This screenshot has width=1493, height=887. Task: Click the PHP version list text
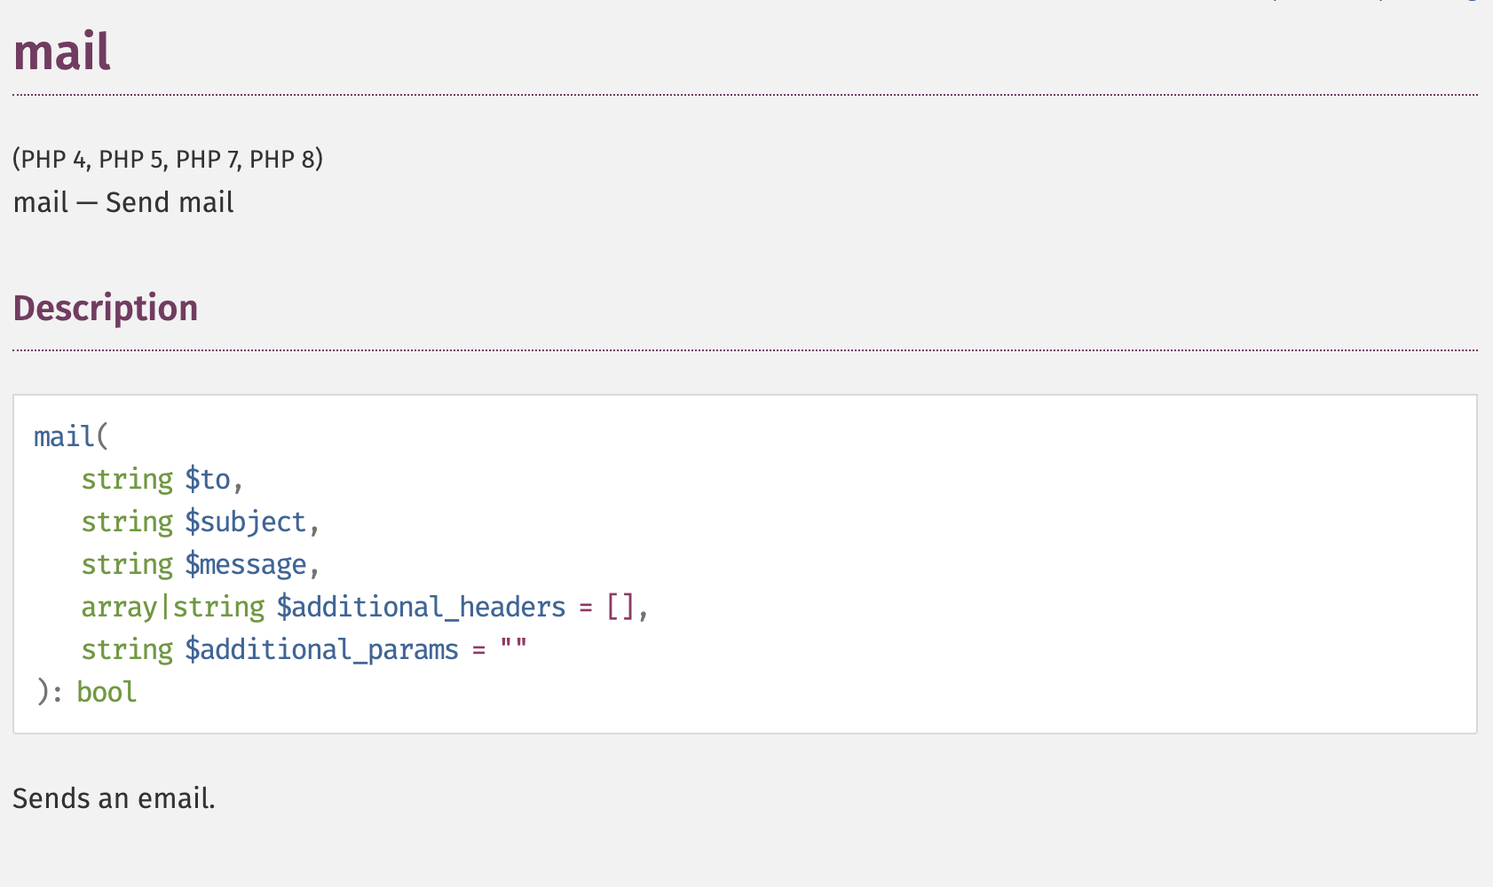click(x=168, y=159)
